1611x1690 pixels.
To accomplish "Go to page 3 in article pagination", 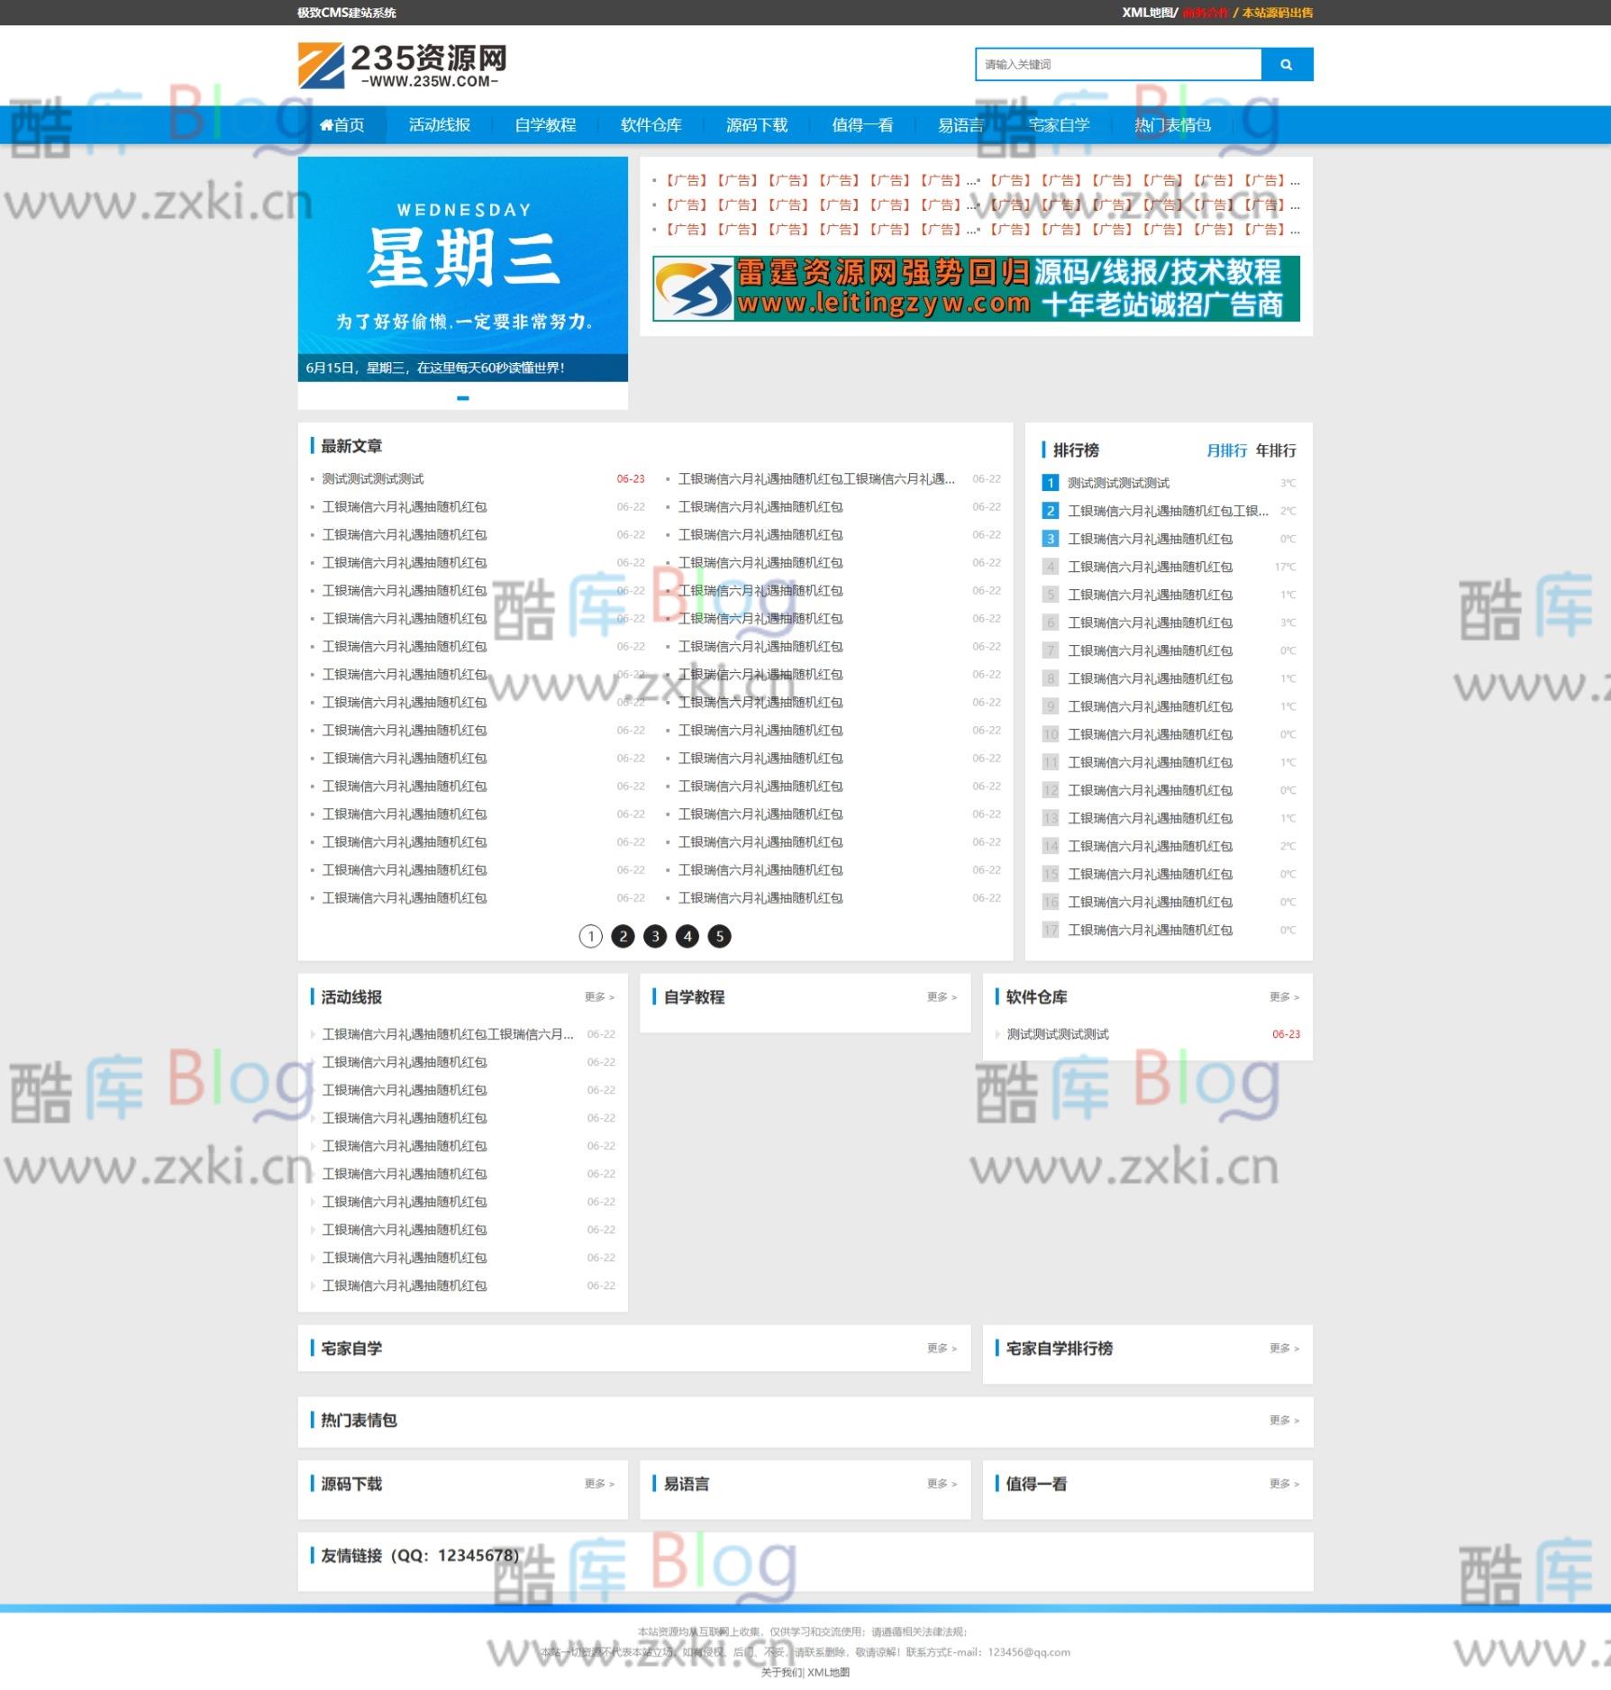I will pyautogui.click(x=654, y=936).
